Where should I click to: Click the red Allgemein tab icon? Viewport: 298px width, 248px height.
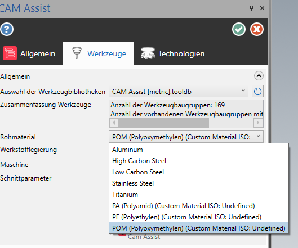pyautogui.click(x=10, y=53)
